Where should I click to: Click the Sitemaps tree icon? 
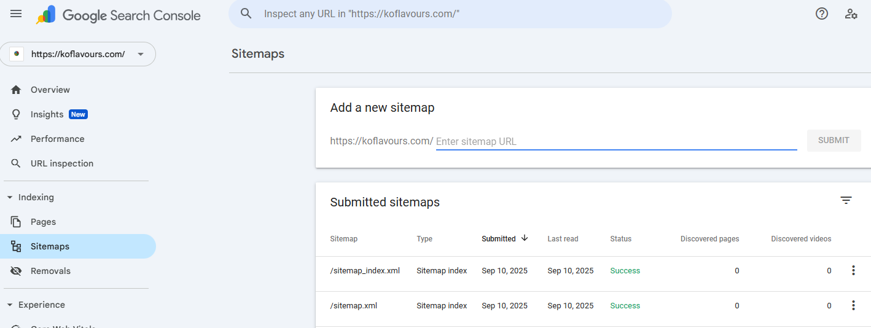(16, 246)
